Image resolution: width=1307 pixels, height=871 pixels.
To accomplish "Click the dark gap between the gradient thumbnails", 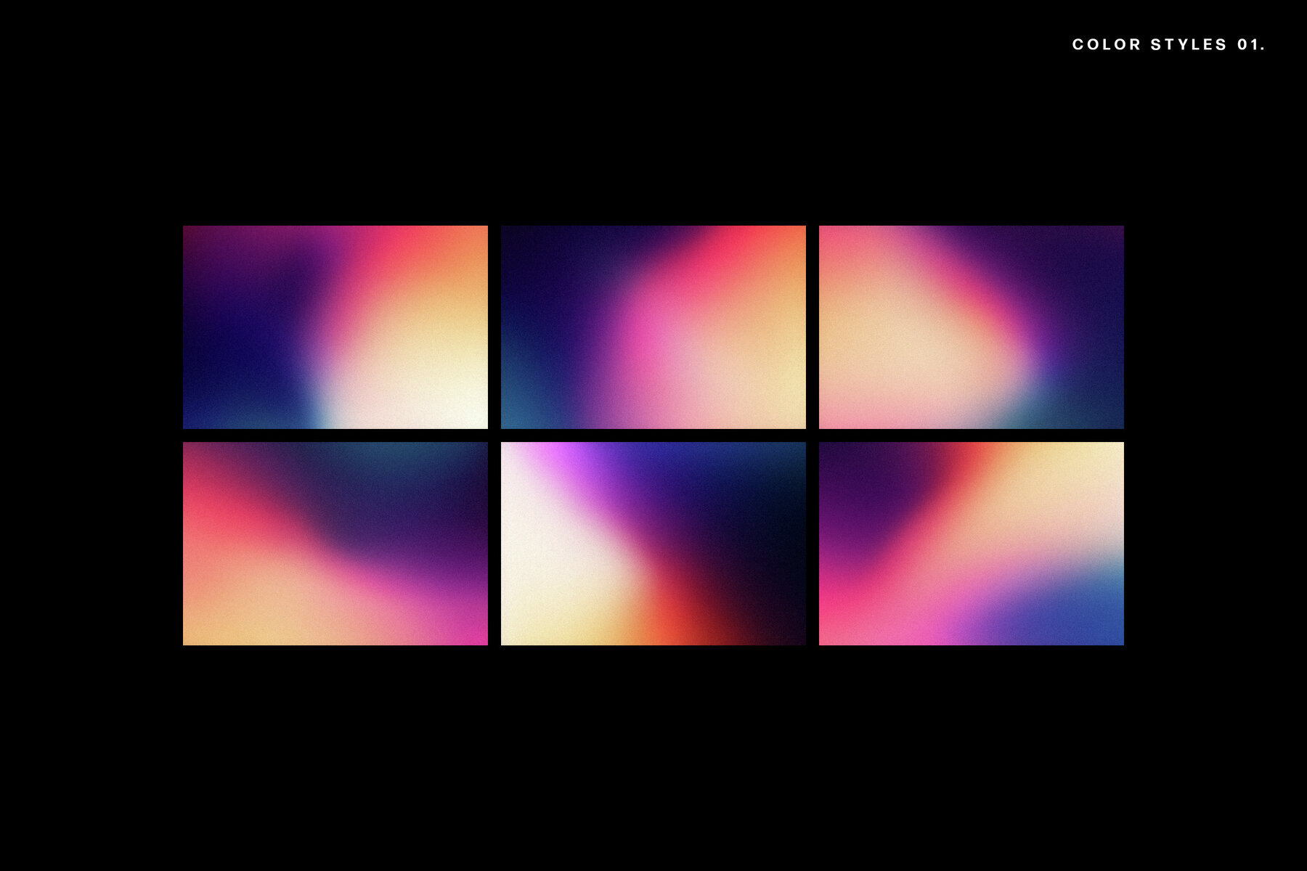I will point(494,435).
